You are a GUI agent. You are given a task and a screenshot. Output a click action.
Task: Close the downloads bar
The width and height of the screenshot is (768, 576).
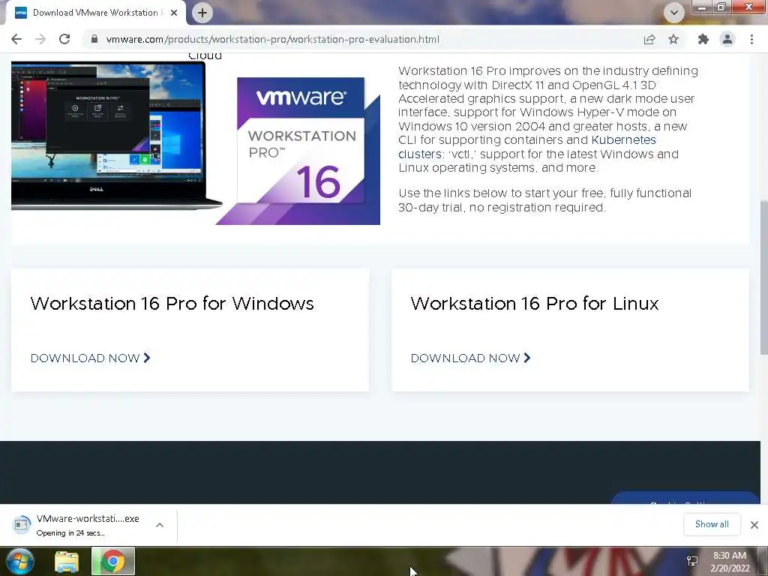pyautogui.click(x=754, y=524)
